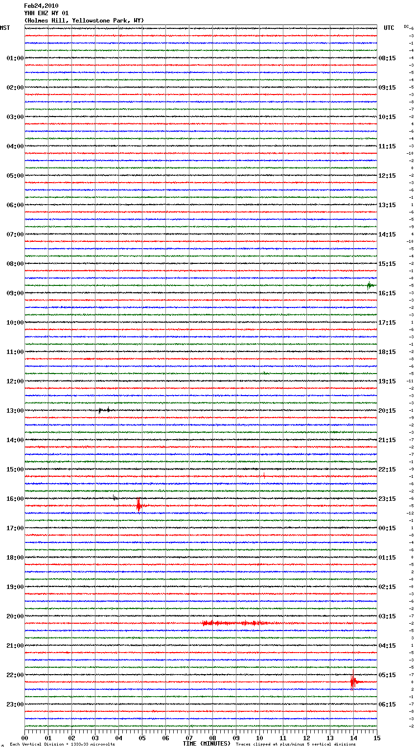Click the MST timezone label
The height and width of the screenshot is (751, 416).
(x=5, y=28)
